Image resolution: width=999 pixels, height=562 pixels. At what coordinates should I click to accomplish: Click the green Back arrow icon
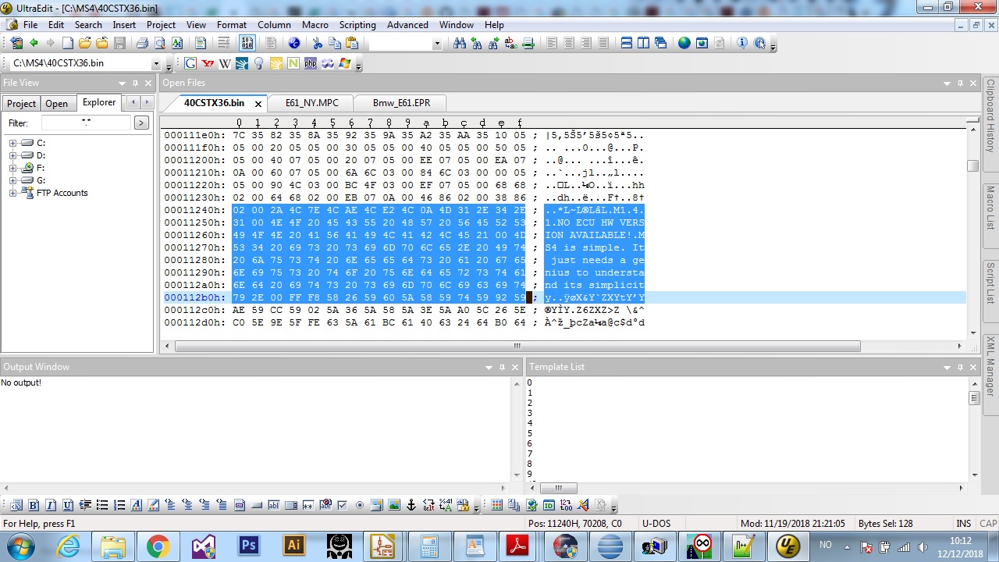point(34,43)
